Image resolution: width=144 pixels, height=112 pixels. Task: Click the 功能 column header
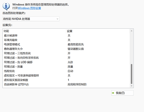[6, 31]
